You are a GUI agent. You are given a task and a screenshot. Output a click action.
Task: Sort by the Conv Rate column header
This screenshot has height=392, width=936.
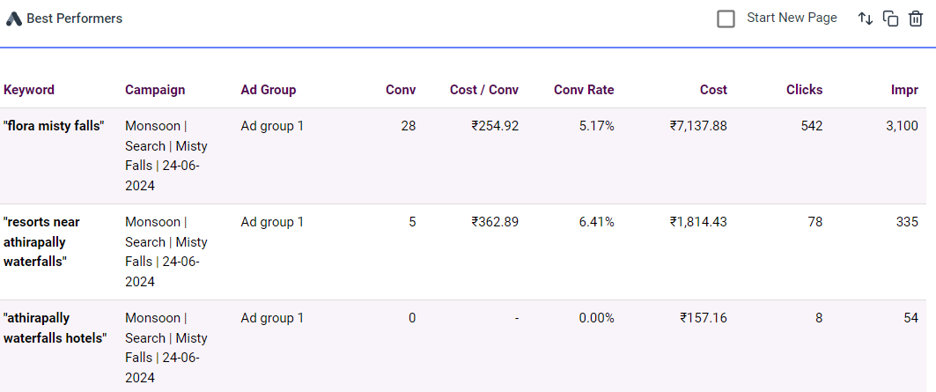(584, 90)
